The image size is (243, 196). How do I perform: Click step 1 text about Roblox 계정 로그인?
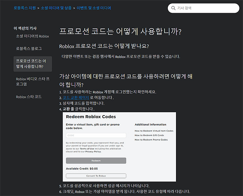click(x=109, y=92)
